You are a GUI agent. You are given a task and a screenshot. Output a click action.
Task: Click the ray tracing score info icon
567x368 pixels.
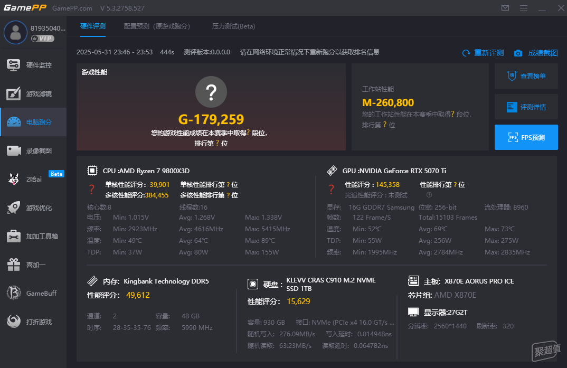(x=429, y=195)
